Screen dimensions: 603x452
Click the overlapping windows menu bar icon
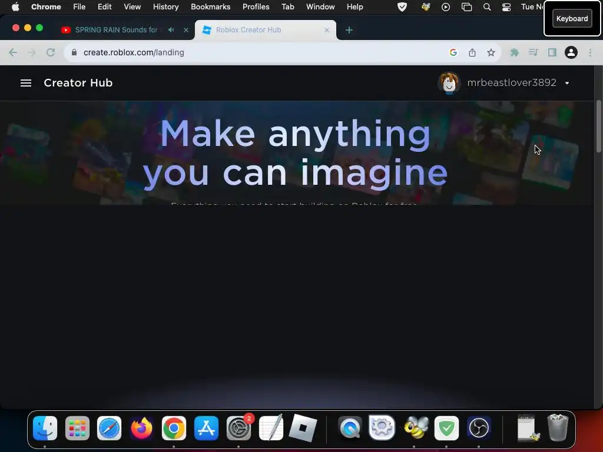[466, 7]
